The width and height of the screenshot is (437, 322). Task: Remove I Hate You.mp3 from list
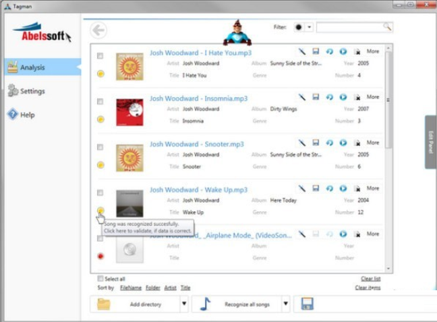(x=357, y=51)
